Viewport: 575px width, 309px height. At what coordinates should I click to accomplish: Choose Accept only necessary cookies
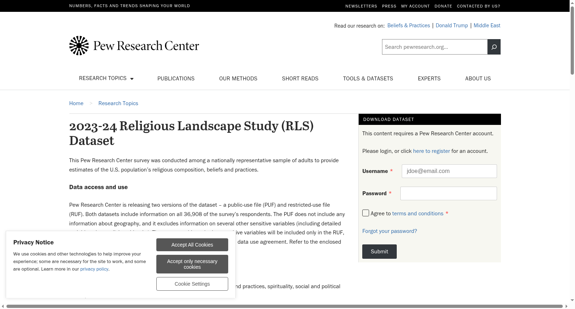pos(192,264)
